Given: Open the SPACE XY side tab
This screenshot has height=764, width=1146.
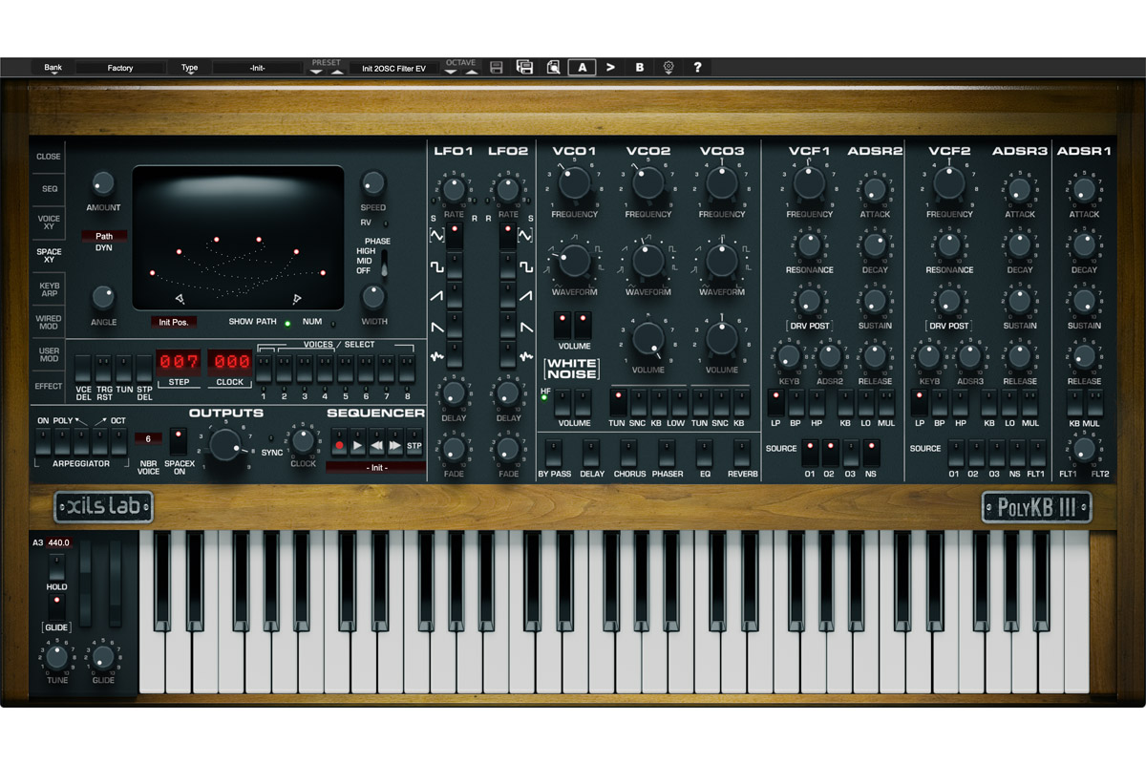Looking at the screenshot, I should point(49,254).
